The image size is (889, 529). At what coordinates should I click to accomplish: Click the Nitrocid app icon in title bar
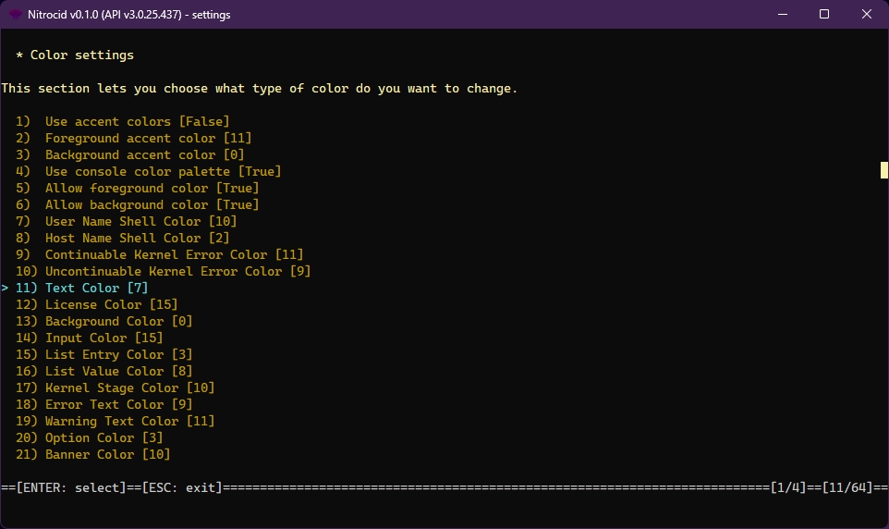(16, 14)
